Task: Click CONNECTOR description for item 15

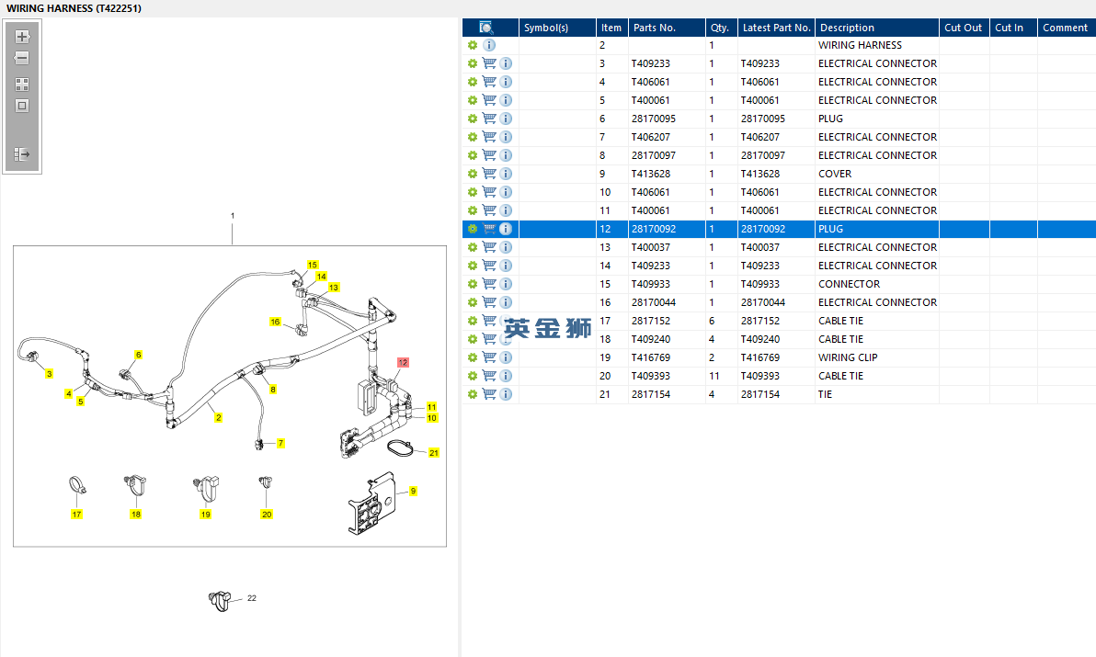Action: [850, 284]
